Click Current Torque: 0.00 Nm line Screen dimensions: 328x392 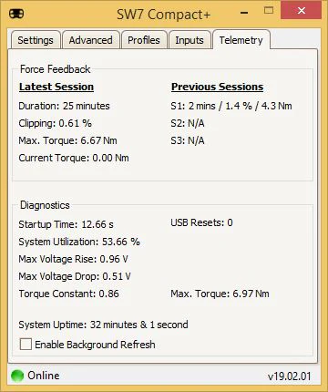pos(74,158)
